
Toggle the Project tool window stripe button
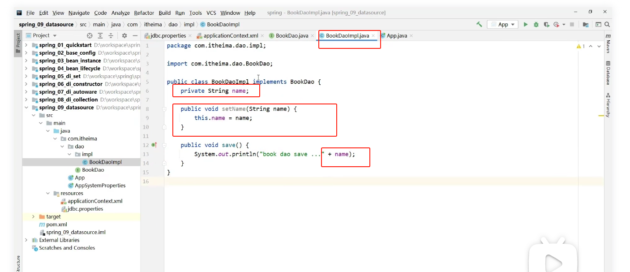click(18, 43)
